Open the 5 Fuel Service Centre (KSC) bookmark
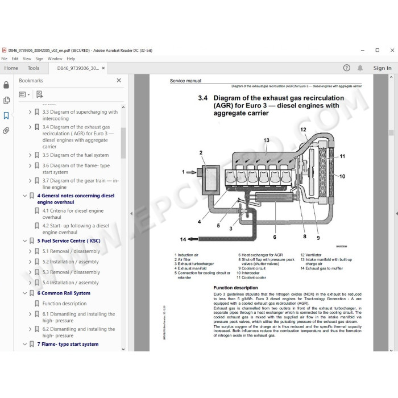 [69, 241]
